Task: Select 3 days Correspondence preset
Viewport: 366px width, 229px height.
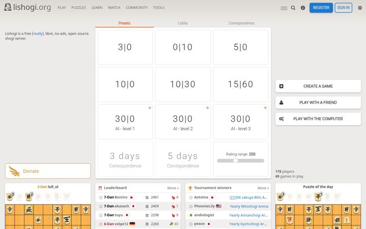Action: (x=125, y=159)
